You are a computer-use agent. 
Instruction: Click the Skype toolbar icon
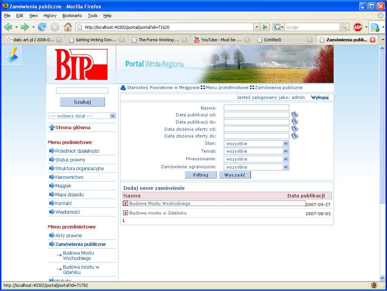375,27
